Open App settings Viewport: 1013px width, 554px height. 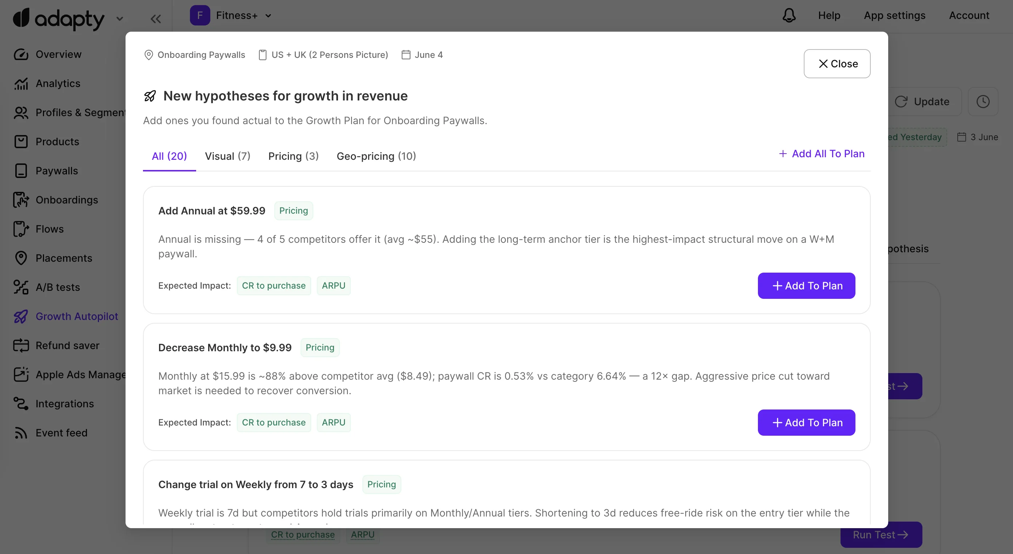tap(894, 15)
